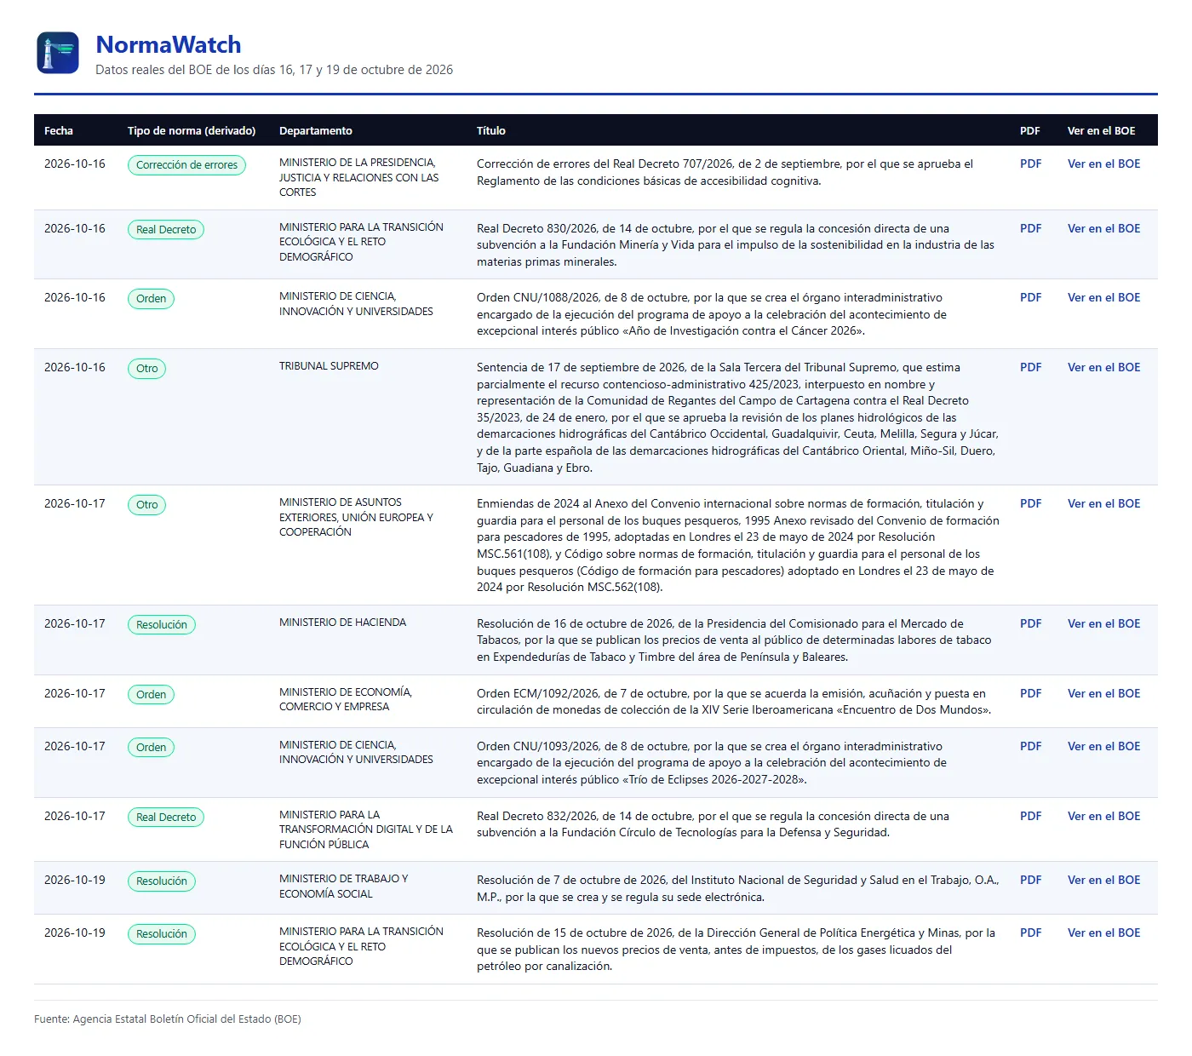1192x1056 pixels.
Task: View the gases licuados resolution in BOE
Action: [x=1103, y=933]
